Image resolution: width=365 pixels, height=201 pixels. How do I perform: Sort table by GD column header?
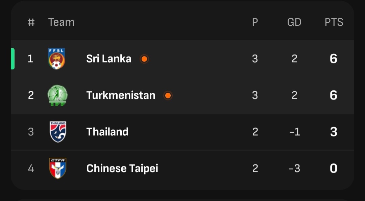point(294,22)
